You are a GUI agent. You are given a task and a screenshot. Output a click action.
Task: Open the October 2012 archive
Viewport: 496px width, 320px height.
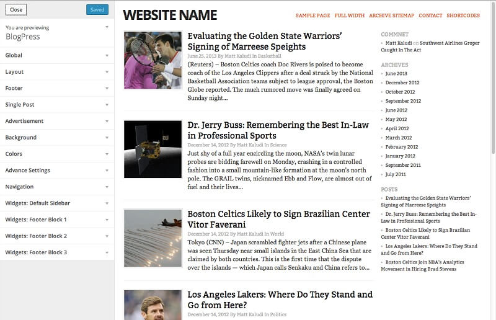click(x=400, y=92)
